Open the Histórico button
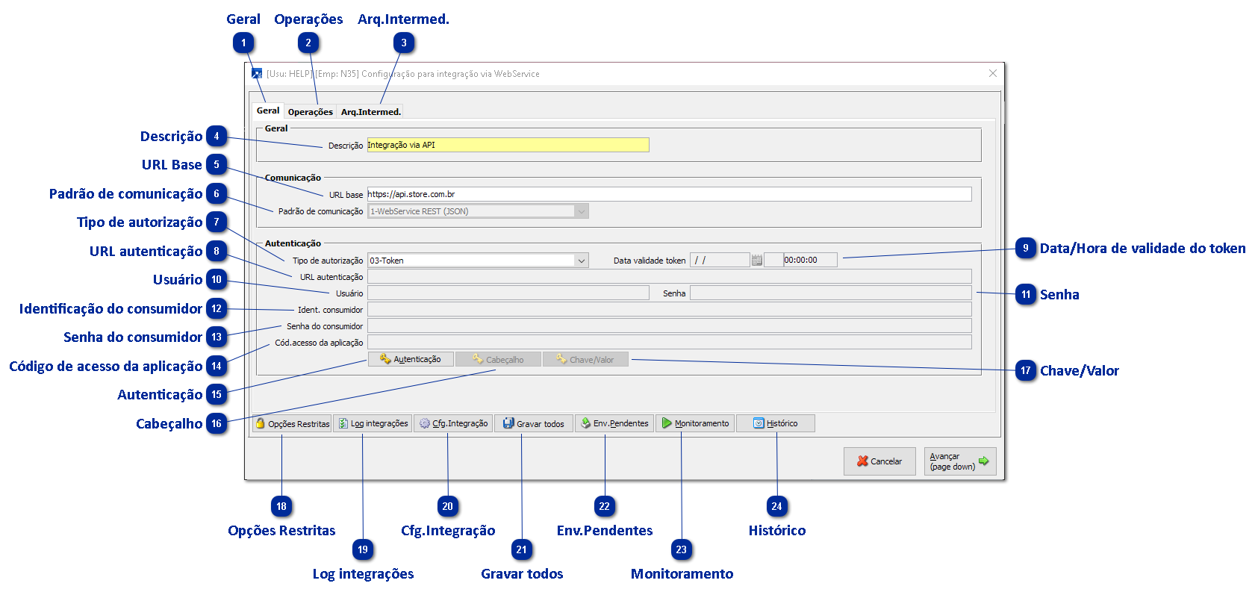The width and height of the screenshot is (1258, 595). click(776, 423)
